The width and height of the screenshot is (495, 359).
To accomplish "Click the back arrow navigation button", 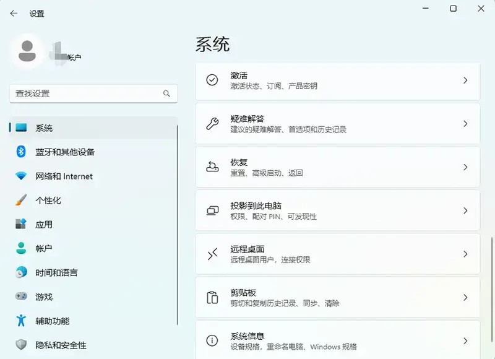I will (x=14, y=13).
